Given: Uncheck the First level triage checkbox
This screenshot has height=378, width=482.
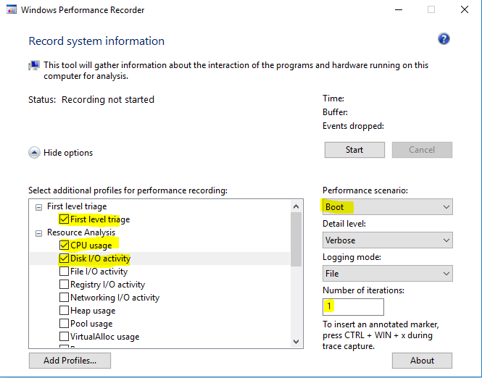Looking at the screenshot, I should [65, 219].
